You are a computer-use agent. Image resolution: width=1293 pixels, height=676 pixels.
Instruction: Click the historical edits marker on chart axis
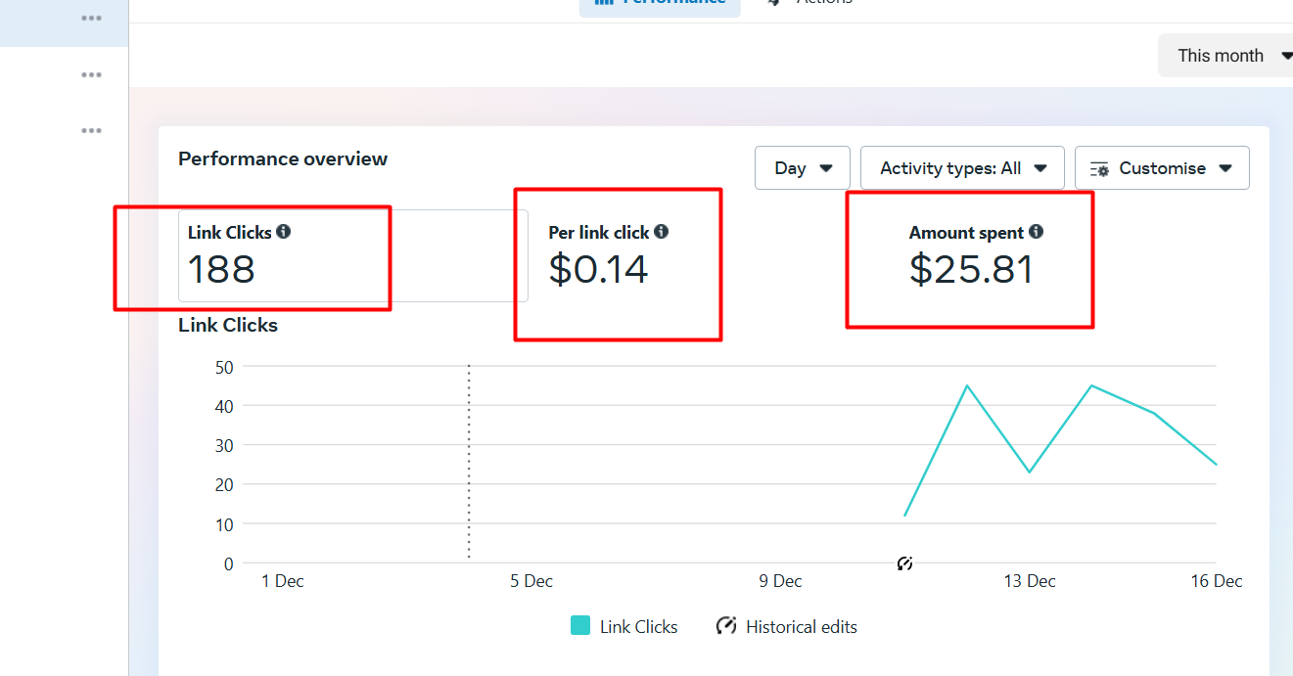tap(904, 563)
